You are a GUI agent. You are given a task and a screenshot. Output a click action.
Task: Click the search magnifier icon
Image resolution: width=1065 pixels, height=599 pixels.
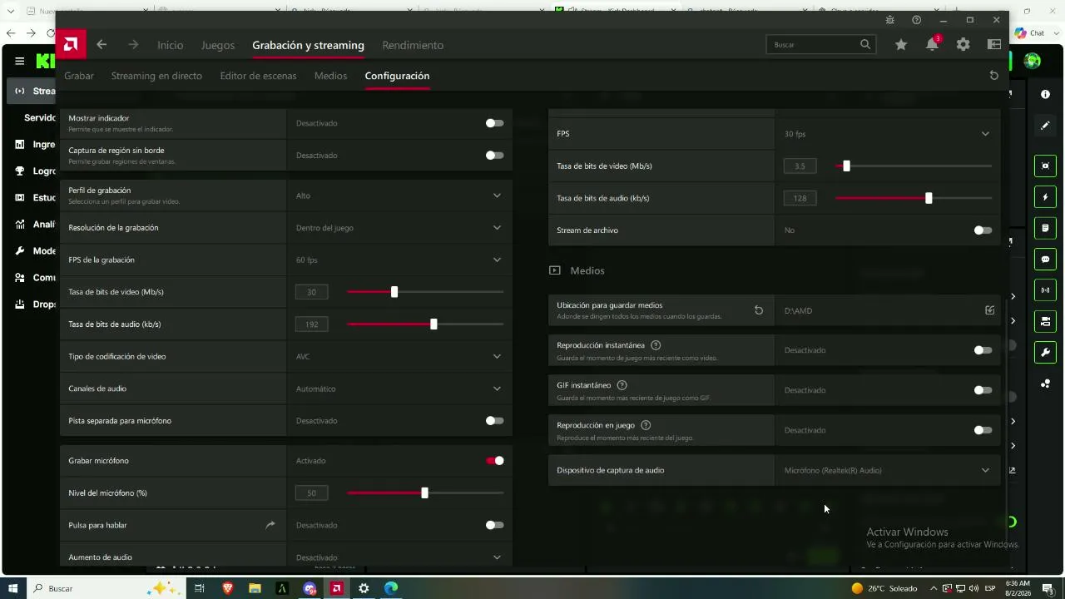(x=865, y=44)
